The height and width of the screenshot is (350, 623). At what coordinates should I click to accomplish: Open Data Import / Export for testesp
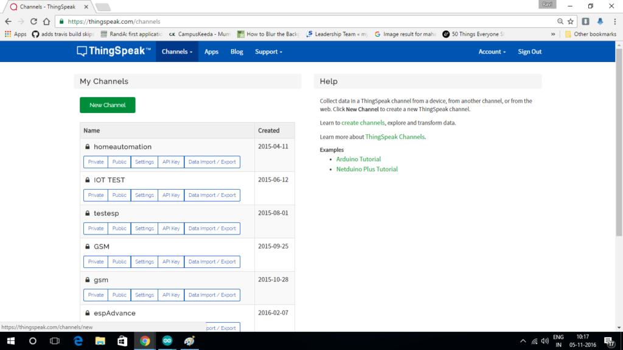pyautogui.click(x=212, y=228)
